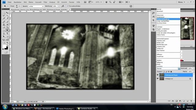The height and width of the screenshot is (110, 196).
Task: Click the Deckkraft opacity field
Action: tap(190, 68)
